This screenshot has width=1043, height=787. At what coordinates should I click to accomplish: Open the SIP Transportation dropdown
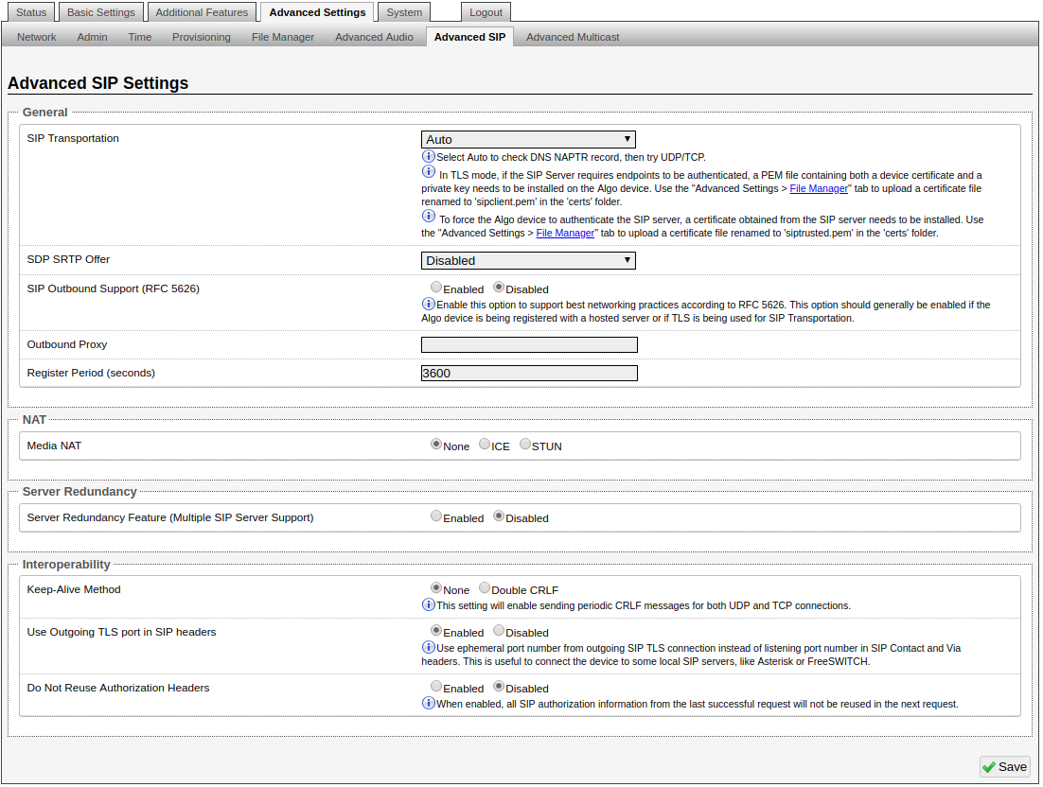(528, 140)
